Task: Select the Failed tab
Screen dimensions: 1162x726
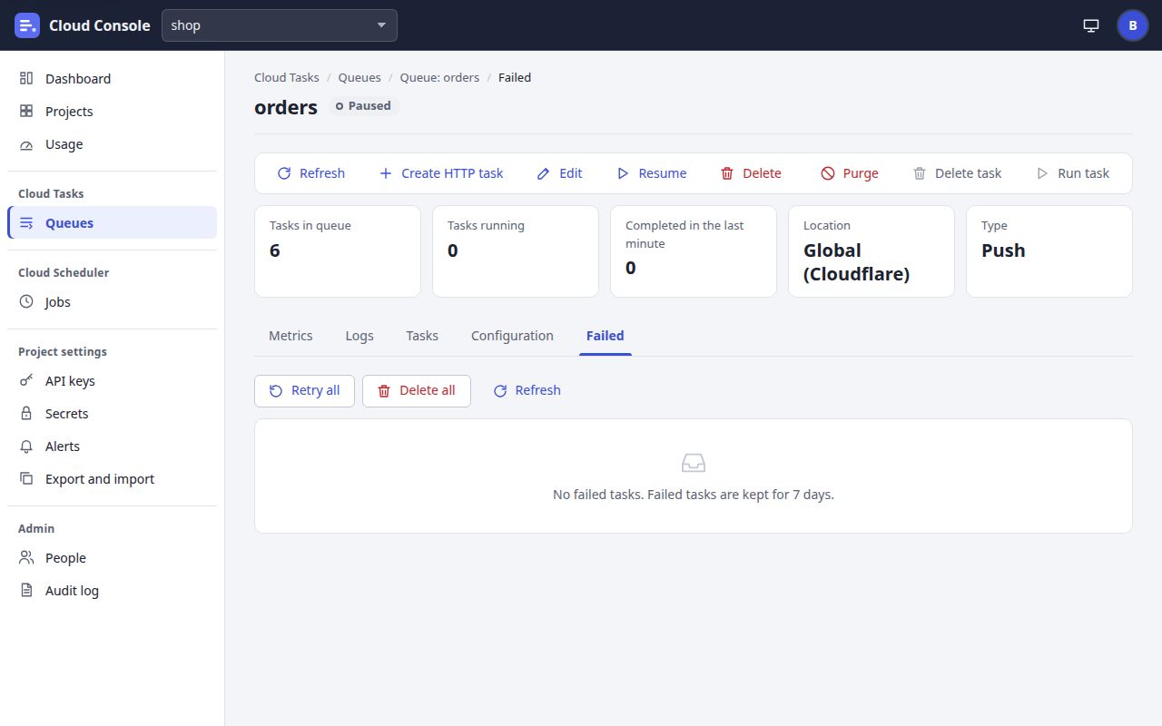Action: (605, 336)
